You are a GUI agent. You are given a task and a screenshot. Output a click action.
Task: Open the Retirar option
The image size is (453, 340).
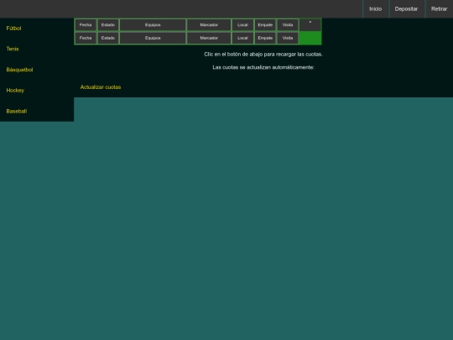click(x=439, y=9)
